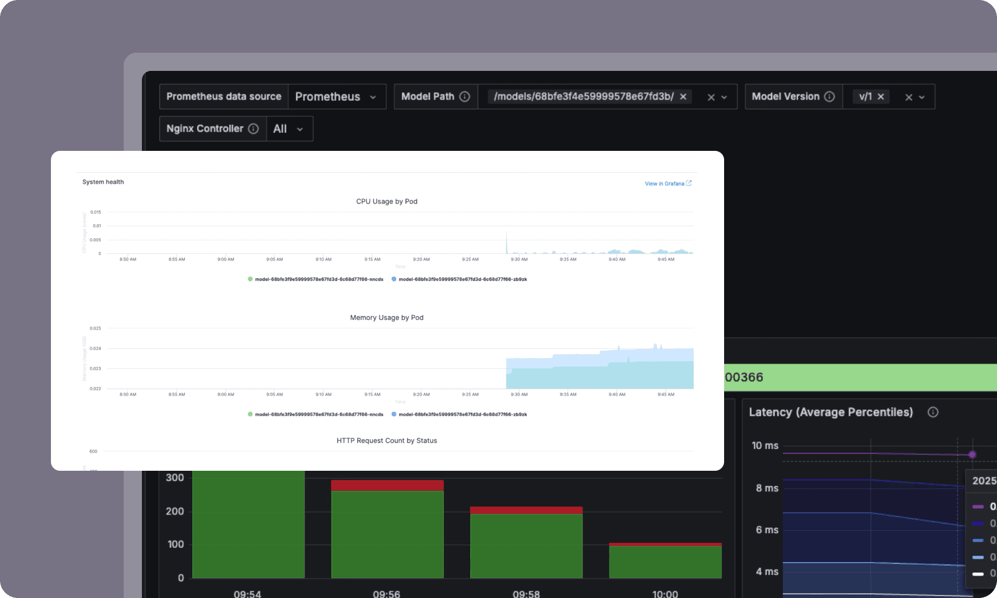
Task: Remove the /models/68bfe3f4e59999578e67fd3b/ path tag
Action: pyautogui.click(x=683, y=96)
